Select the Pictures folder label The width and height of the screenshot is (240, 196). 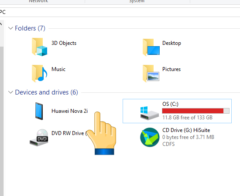171,69
